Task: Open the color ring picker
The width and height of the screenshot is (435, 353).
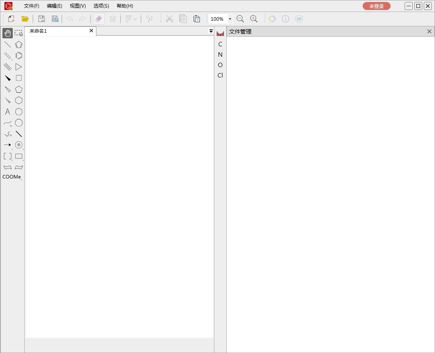Action: 272,19
